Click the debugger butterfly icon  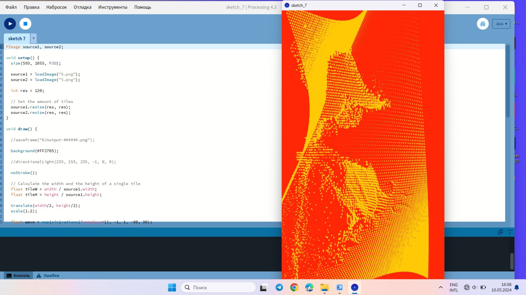483,24
